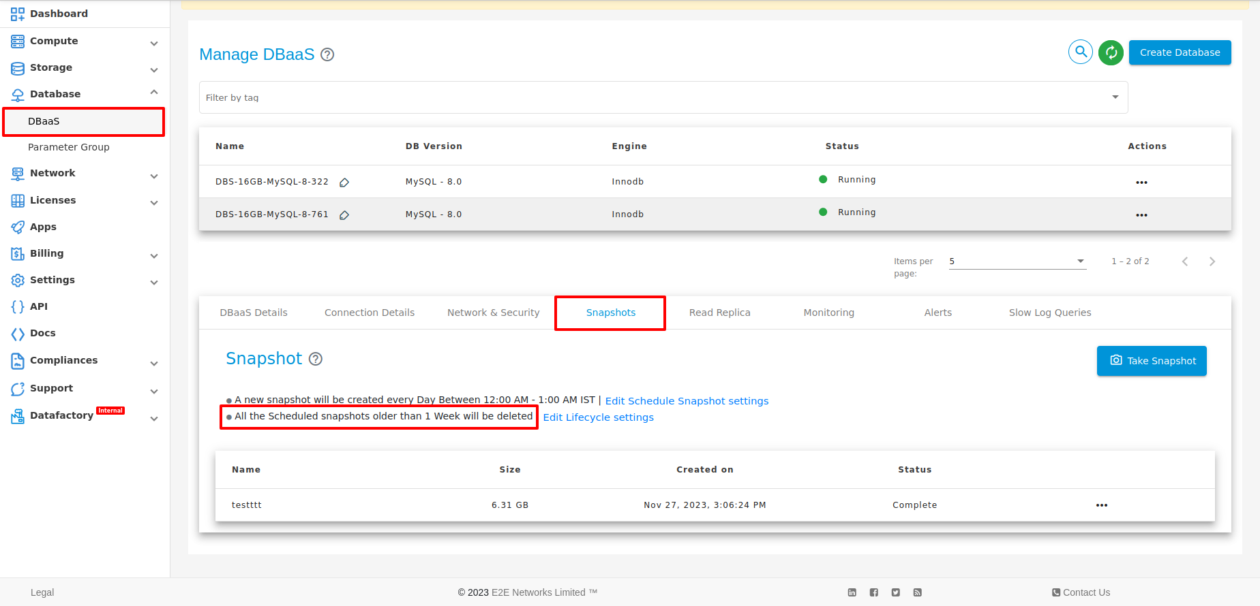This screenshot has width=1260, height=606.
Task: Open Edit Lifecycle settings link
Action: click(x=598, y=417)
